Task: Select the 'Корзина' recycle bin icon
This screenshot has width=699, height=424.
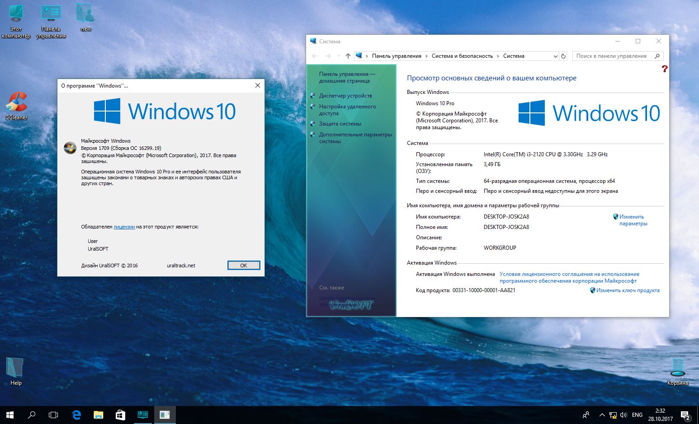Action: (x=677, y=372)
